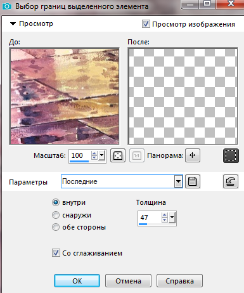Viewport: 244px width, 293px height.
Task: Increase Толщина value with up spinner
Action: [165, 215]
